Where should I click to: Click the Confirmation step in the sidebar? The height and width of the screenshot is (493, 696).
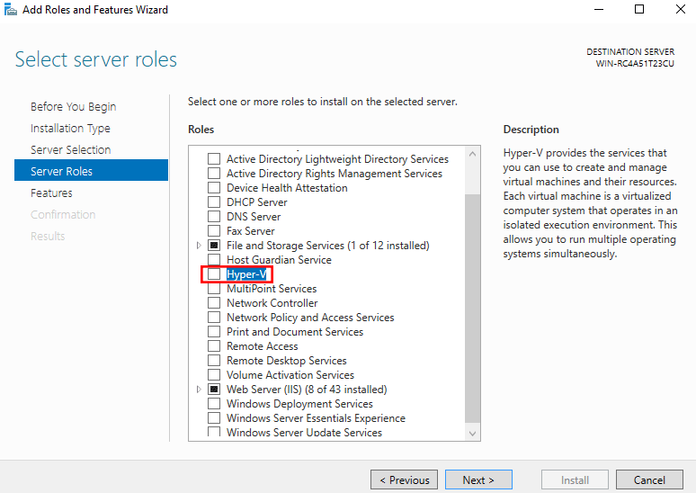[63, 214]
